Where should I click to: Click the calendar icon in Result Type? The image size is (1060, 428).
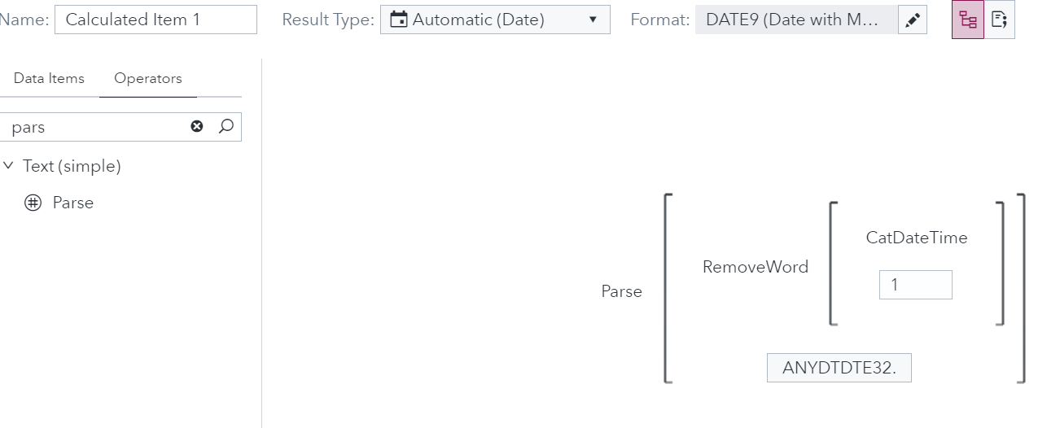399,20
